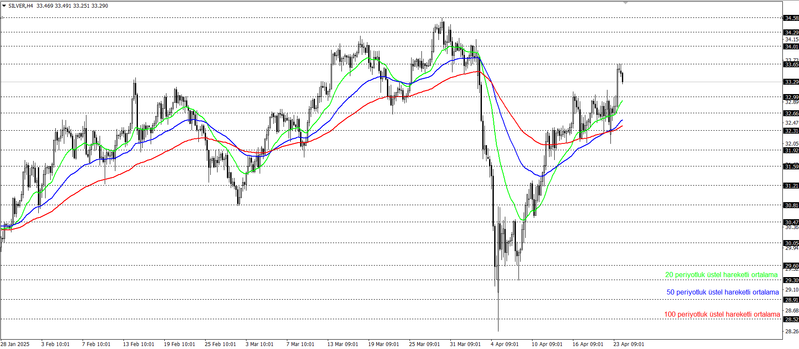Select the blue '50 periyotluk üstel hareketli ortalama' label
This screenshot has height=349, width=799.
722,292
